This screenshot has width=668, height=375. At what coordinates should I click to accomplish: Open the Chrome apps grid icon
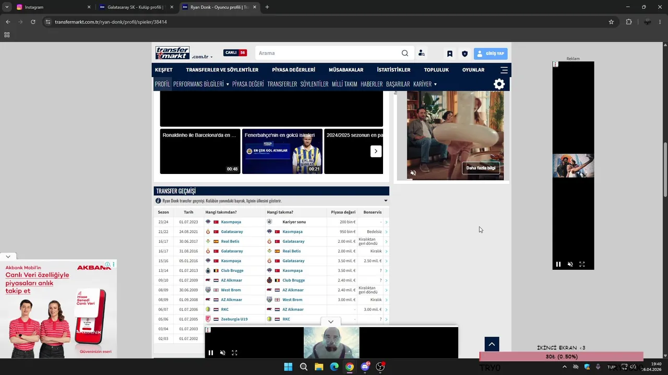7,35
